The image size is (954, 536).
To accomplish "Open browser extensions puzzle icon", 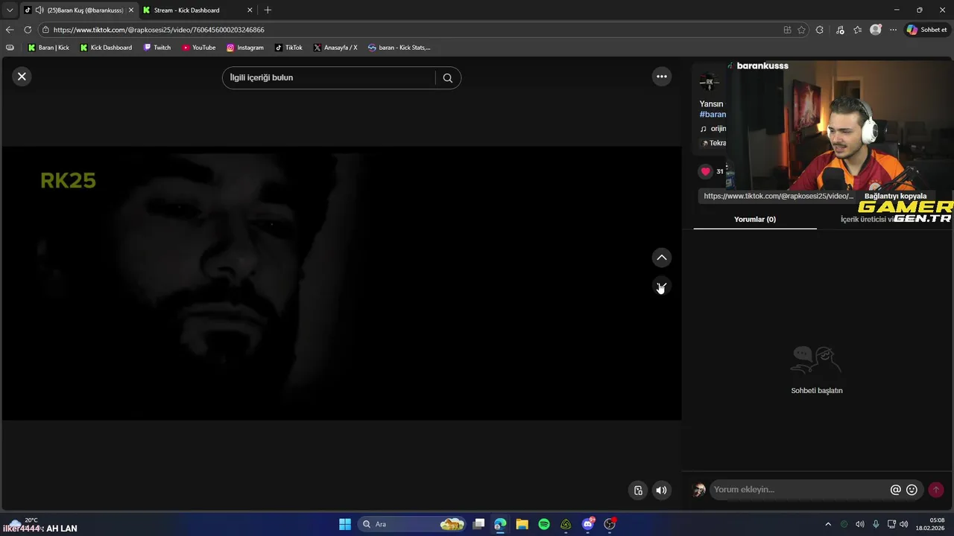I will click(x=820, y=30).
